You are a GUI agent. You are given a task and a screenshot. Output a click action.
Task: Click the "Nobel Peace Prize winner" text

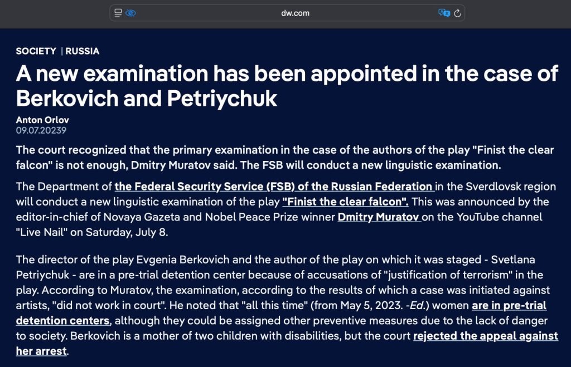270,217
